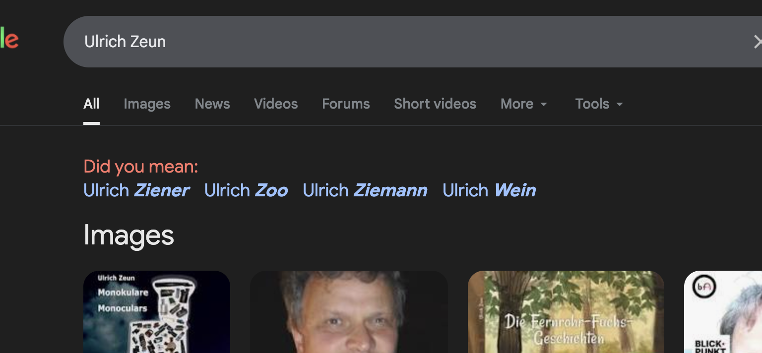762x353 pixels.
Task: Open the Images section heading
Action: point(128,235)
